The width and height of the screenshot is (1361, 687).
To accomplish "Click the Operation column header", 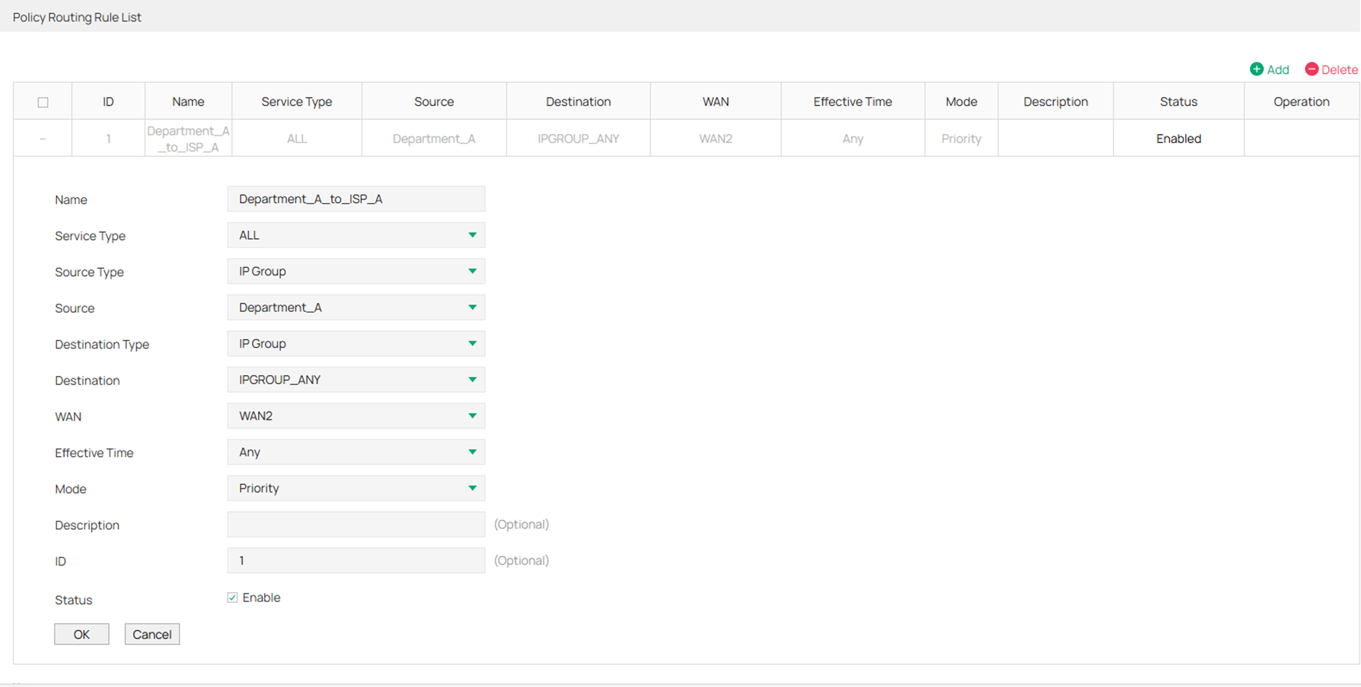I will click(1301, 101).
